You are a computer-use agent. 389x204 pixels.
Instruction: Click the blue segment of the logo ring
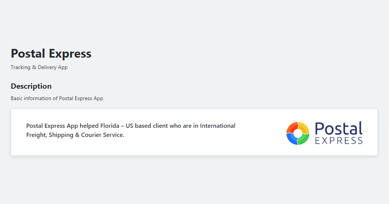pos(291,140)
